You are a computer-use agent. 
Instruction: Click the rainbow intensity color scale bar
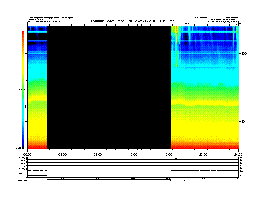click(23, 90)
